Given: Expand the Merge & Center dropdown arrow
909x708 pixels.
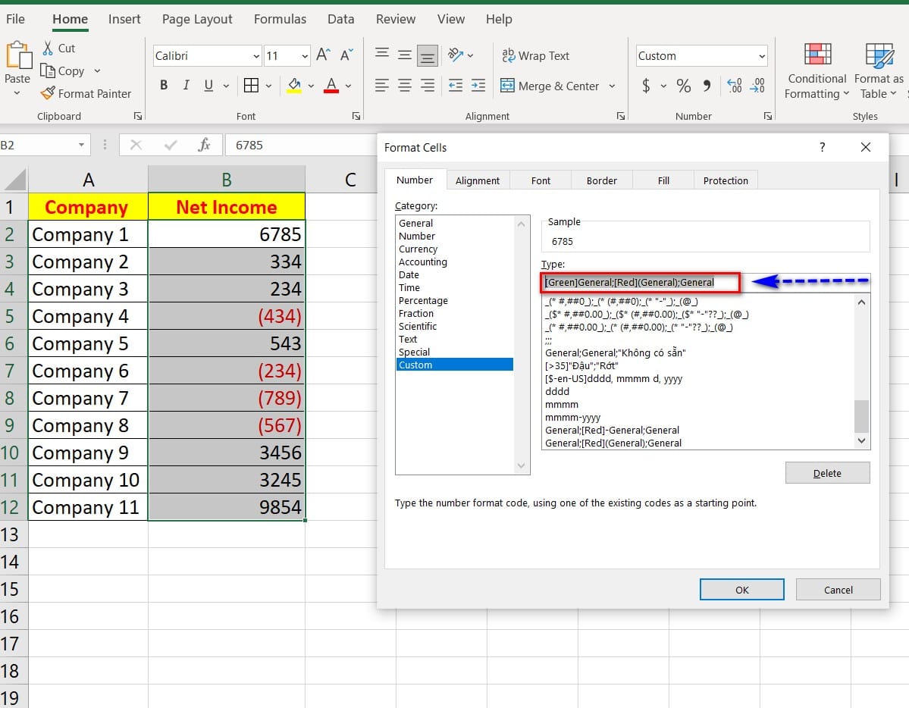Looking at the screenshot, I should [612, 86].
